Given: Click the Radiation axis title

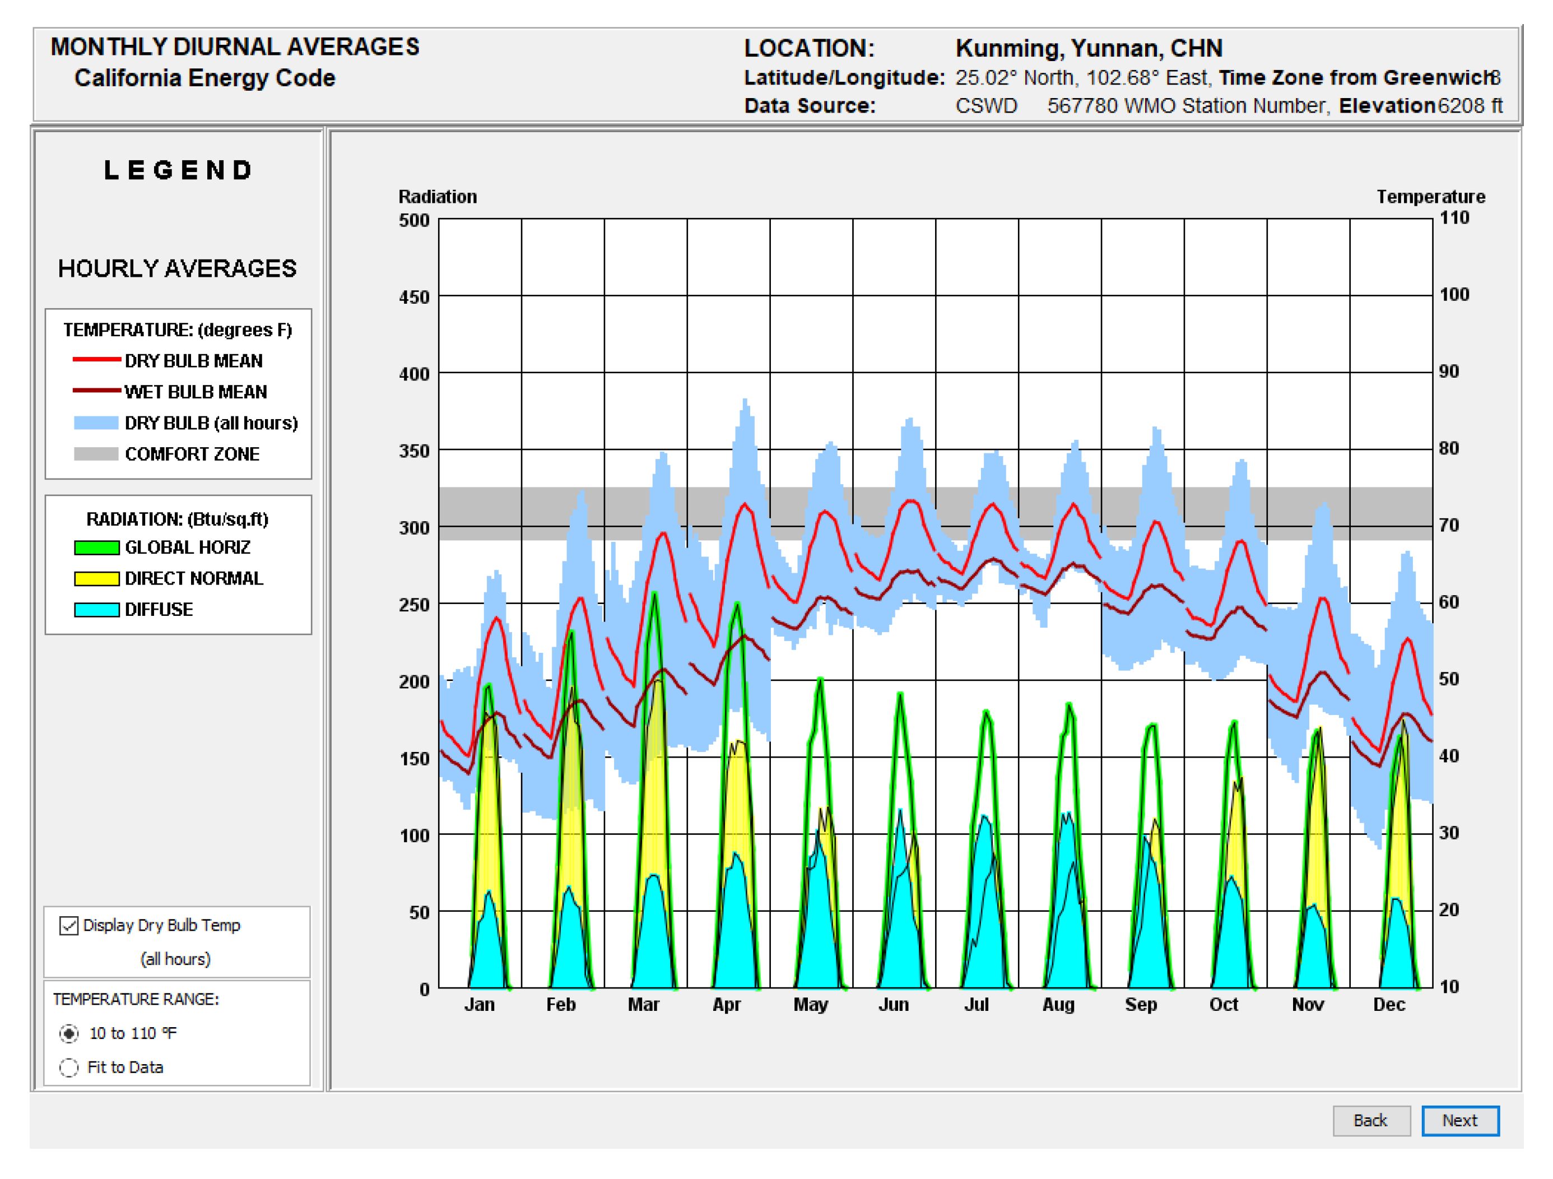Looking at the screenshot, I should [438, 197].
